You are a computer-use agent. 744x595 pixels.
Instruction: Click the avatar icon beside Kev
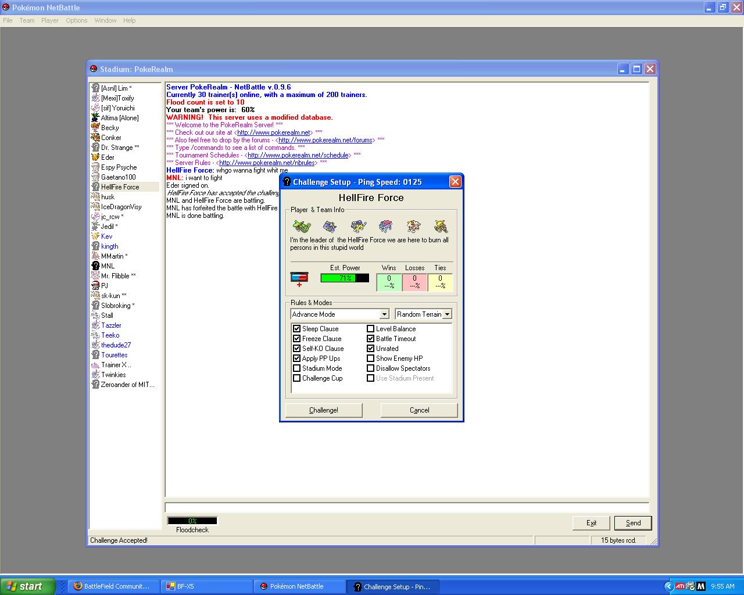(x=95, y=236)
